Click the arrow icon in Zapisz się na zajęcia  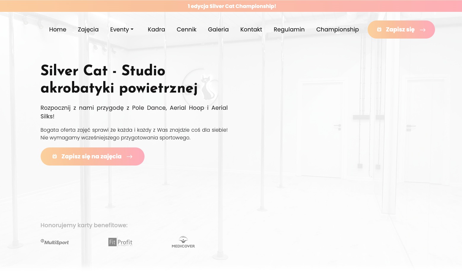pos(129,156)
